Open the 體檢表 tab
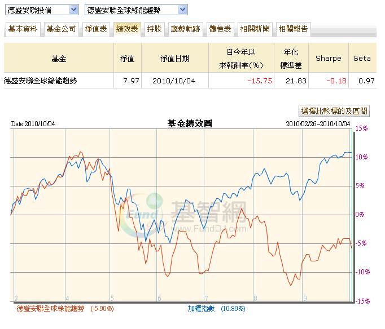385x329 pixels. 220,29
